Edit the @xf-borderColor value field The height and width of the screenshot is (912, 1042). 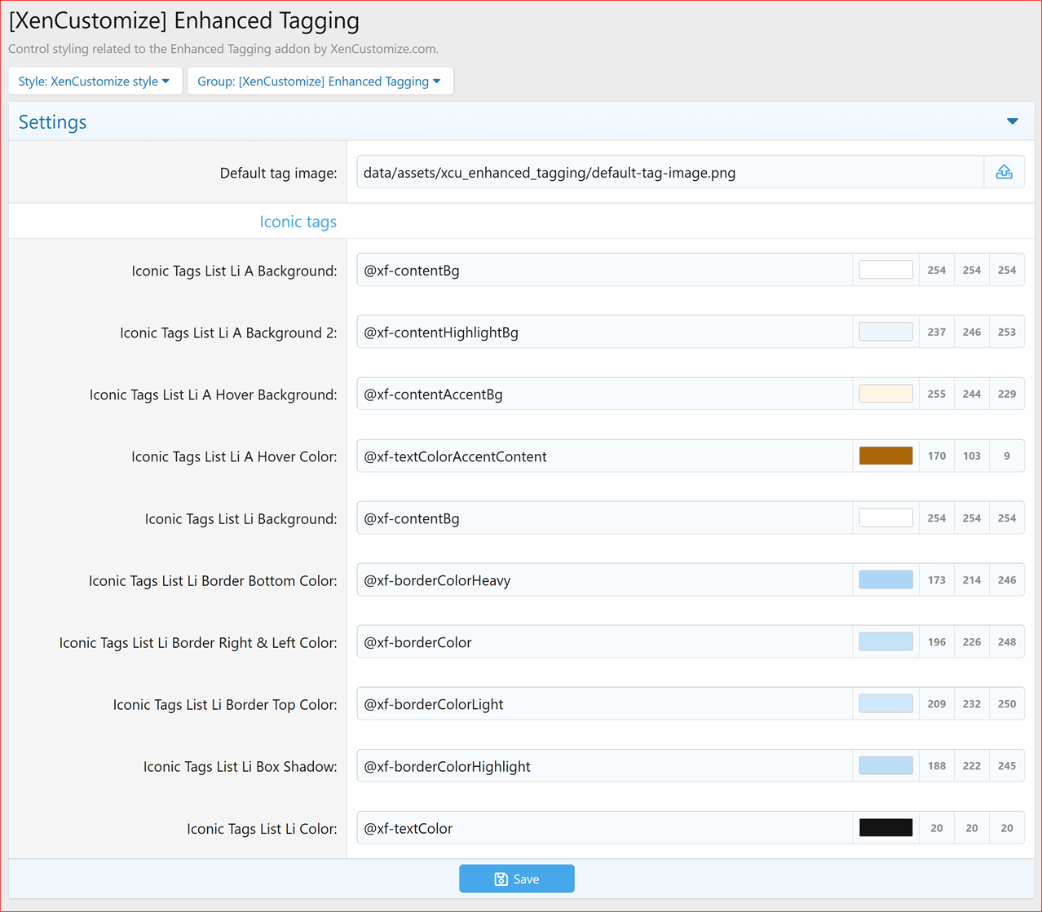click(604, 641)
